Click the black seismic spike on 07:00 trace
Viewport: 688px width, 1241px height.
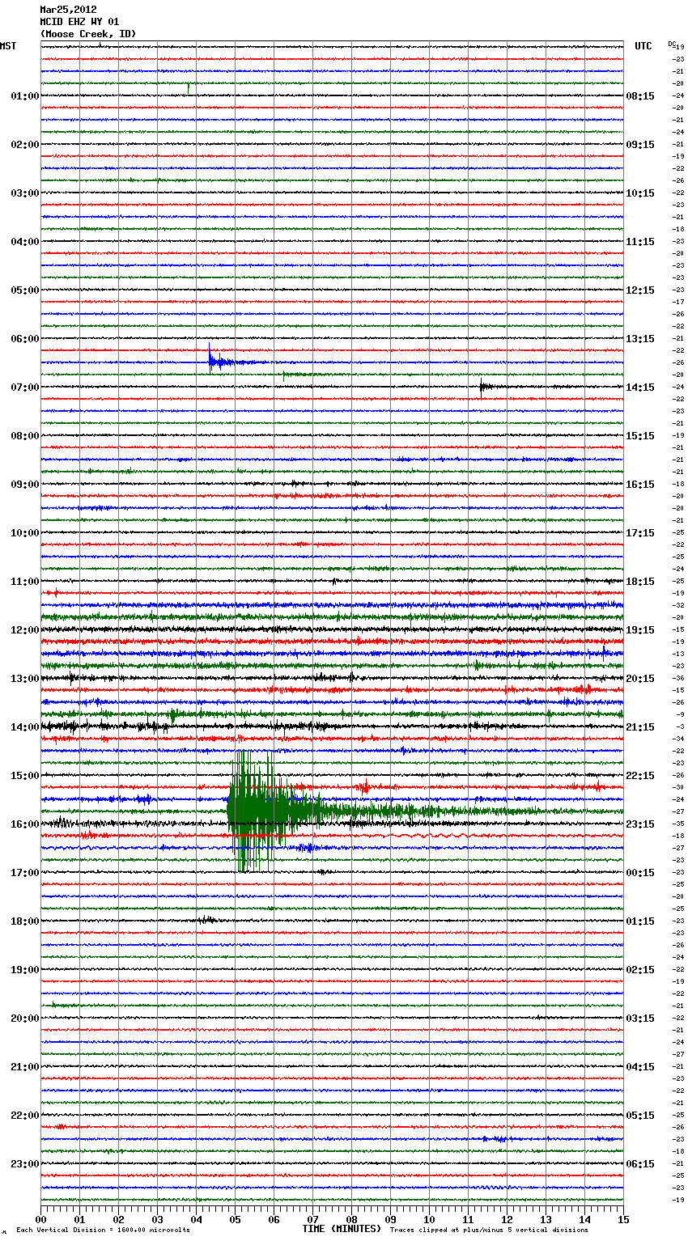(483, 387)
